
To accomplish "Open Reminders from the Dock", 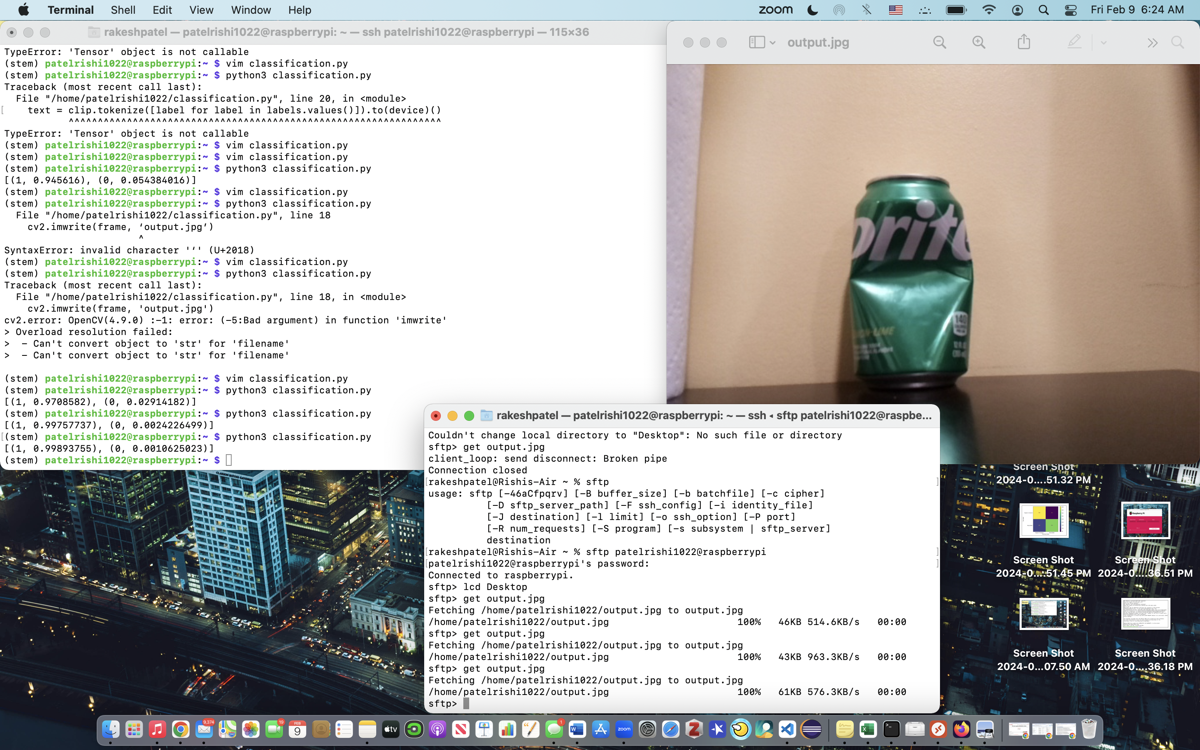I will [x=344, y=730].
